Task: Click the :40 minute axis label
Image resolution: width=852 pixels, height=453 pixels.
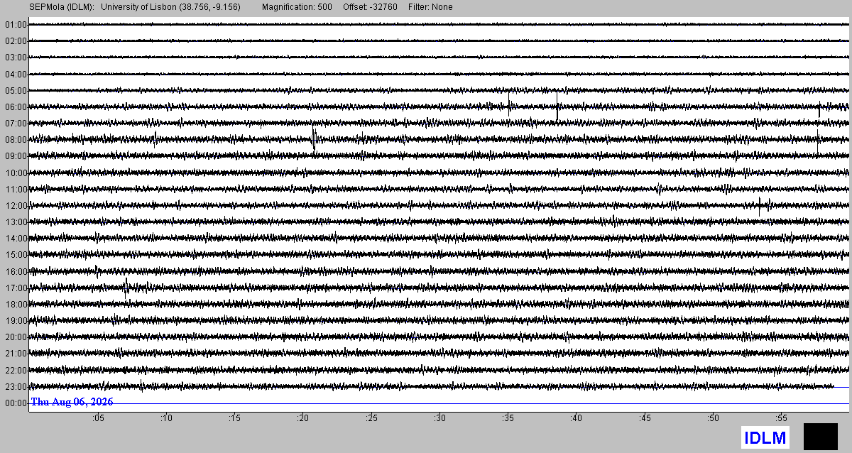Action: pos(577,418)
